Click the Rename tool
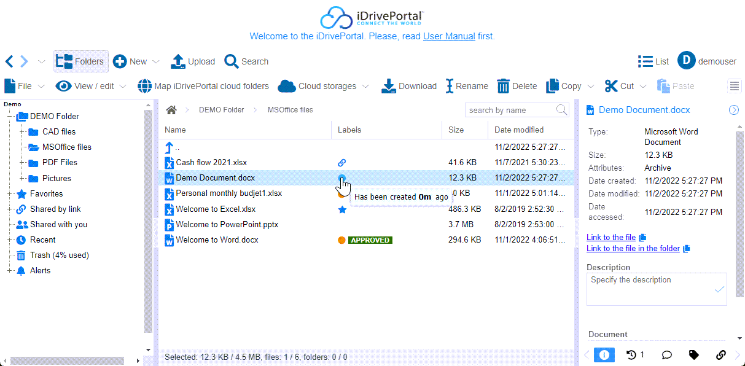This screenshot has width=745, height=366. pyautogui.click(x=450, y=86)
